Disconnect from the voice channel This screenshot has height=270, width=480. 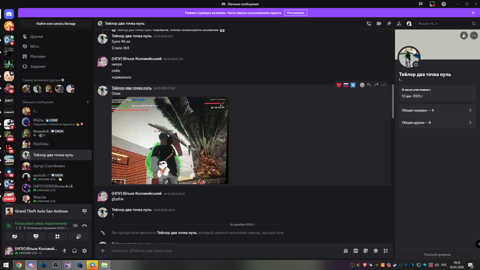[x=84, y=225]
